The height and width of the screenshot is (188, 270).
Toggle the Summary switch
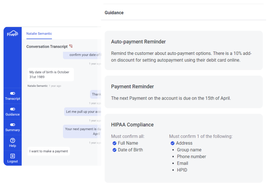pyautogui.click(x=12, y=125)
